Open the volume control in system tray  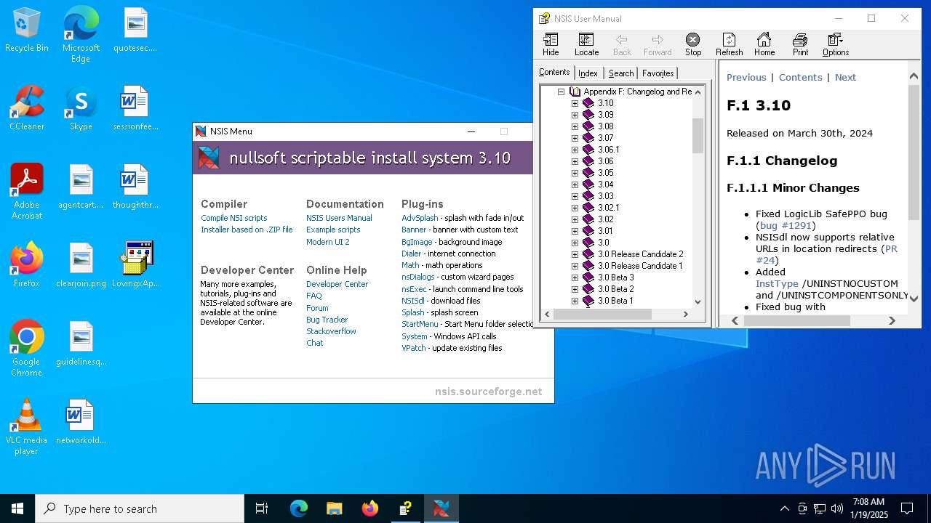pos(837,508)
